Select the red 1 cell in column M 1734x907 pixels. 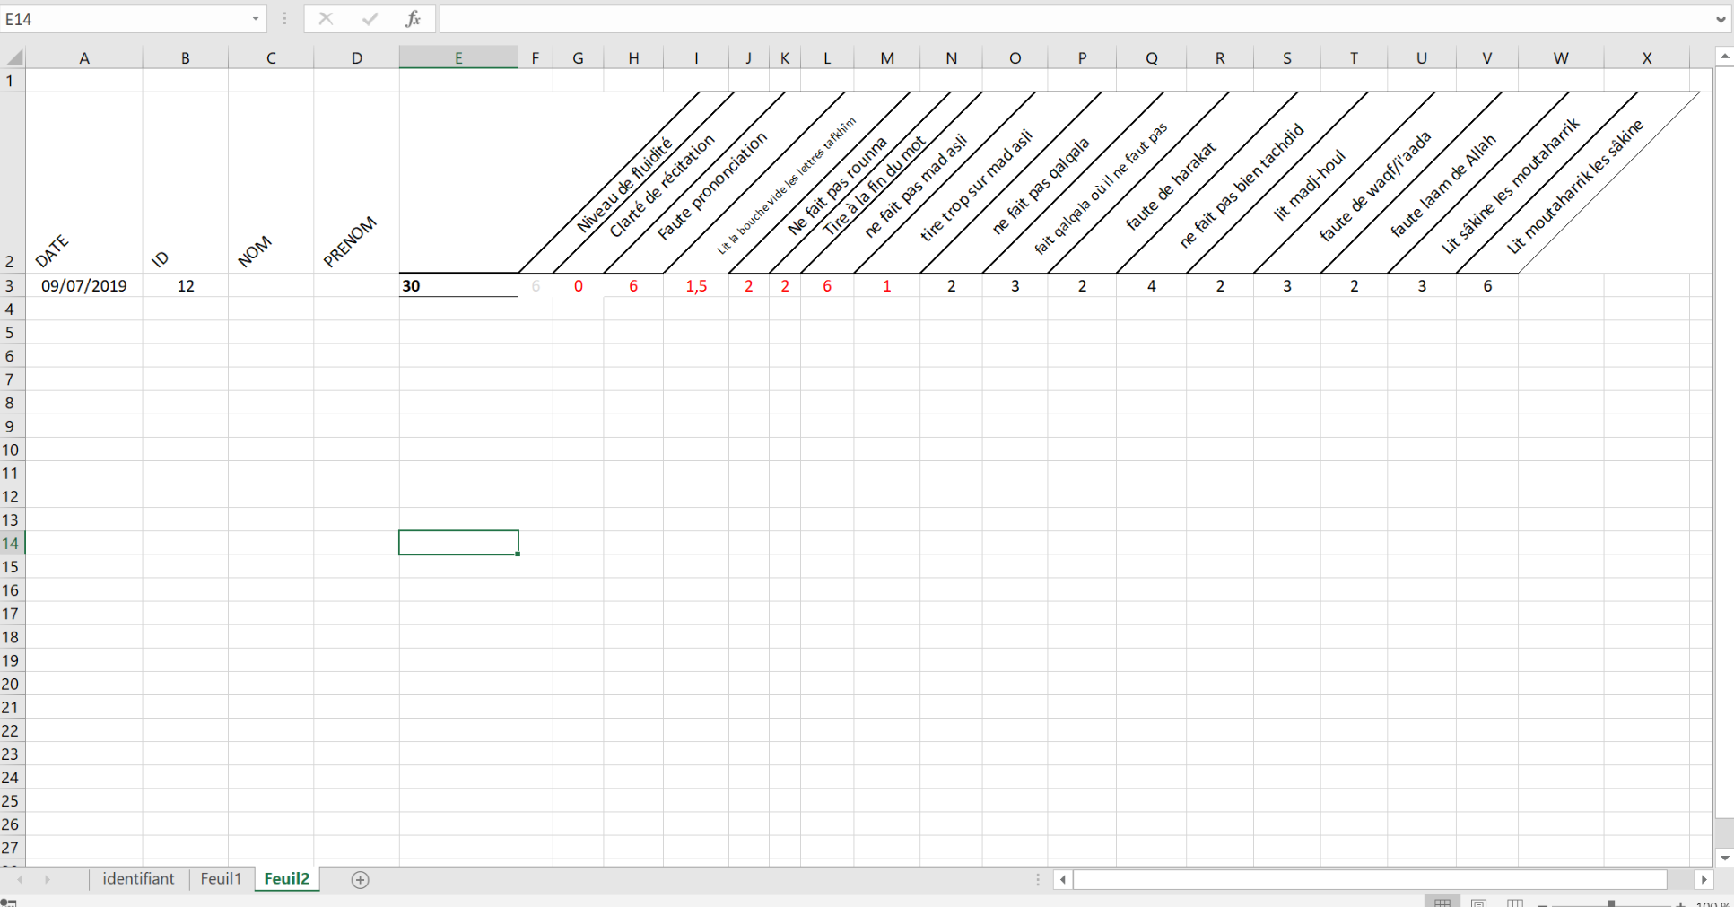887,285
